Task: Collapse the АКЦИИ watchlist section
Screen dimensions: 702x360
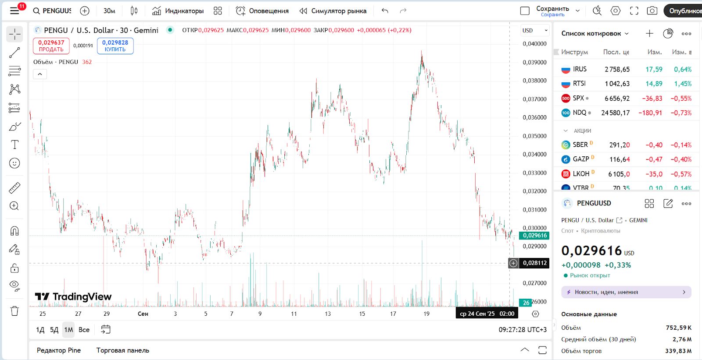Action: (566, 131)
